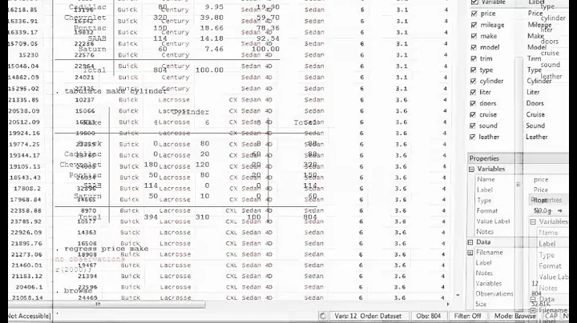The height and width of the screenshot is (323, 577).
Task: Select the Leather label in variables list
Action: (536, 137)
